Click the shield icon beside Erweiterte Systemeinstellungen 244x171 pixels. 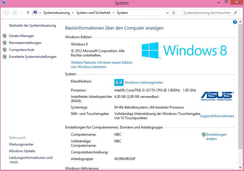click(x=5, y=57)
